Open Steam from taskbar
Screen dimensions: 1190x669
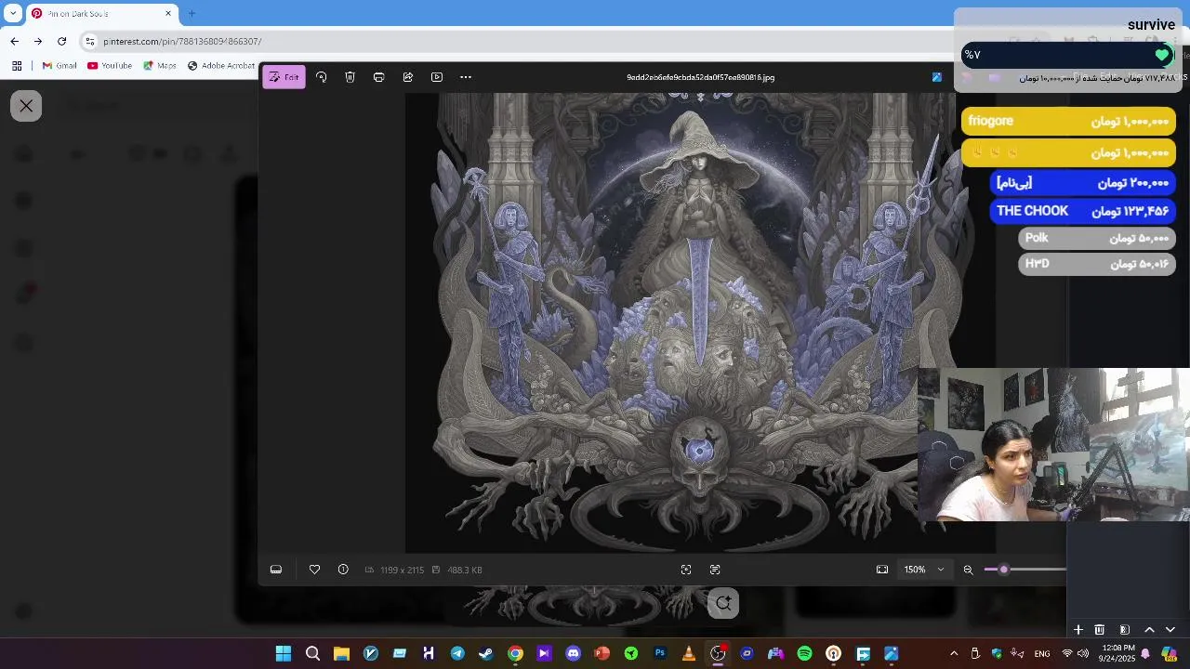coord(486,654)
